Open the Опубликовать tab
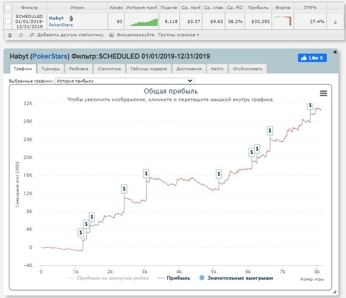Screen dimensions: 346x298 pyautogui.click(x=248, y=69)
